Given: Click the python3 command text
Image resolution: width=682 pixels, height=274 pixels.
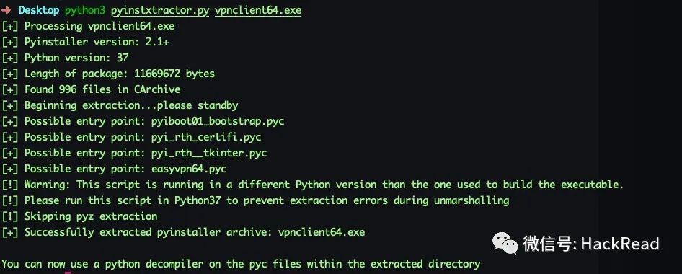Looking at the screenshot, I should coord(85,10).
